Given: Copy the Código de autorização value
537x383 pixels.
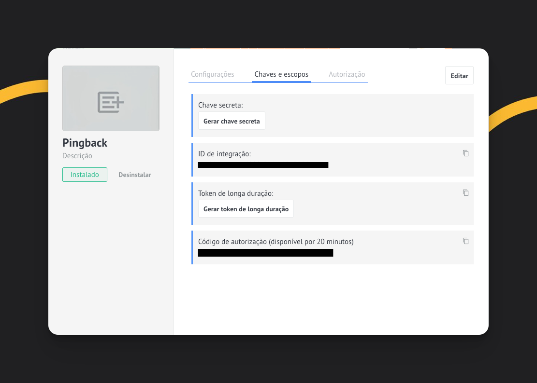Looking at the screenshot, I should click(x=465, y=241).
